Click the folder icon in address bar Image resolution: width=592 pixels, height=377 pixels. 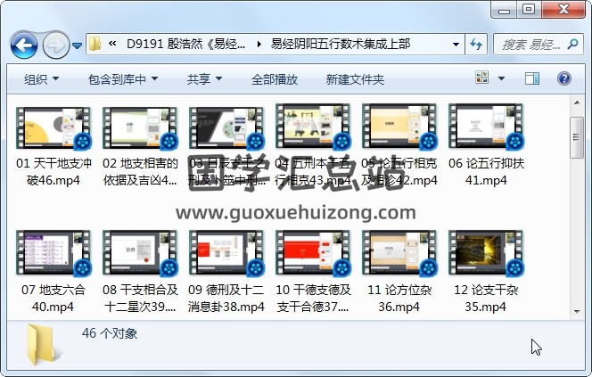[x=95, y=44]
